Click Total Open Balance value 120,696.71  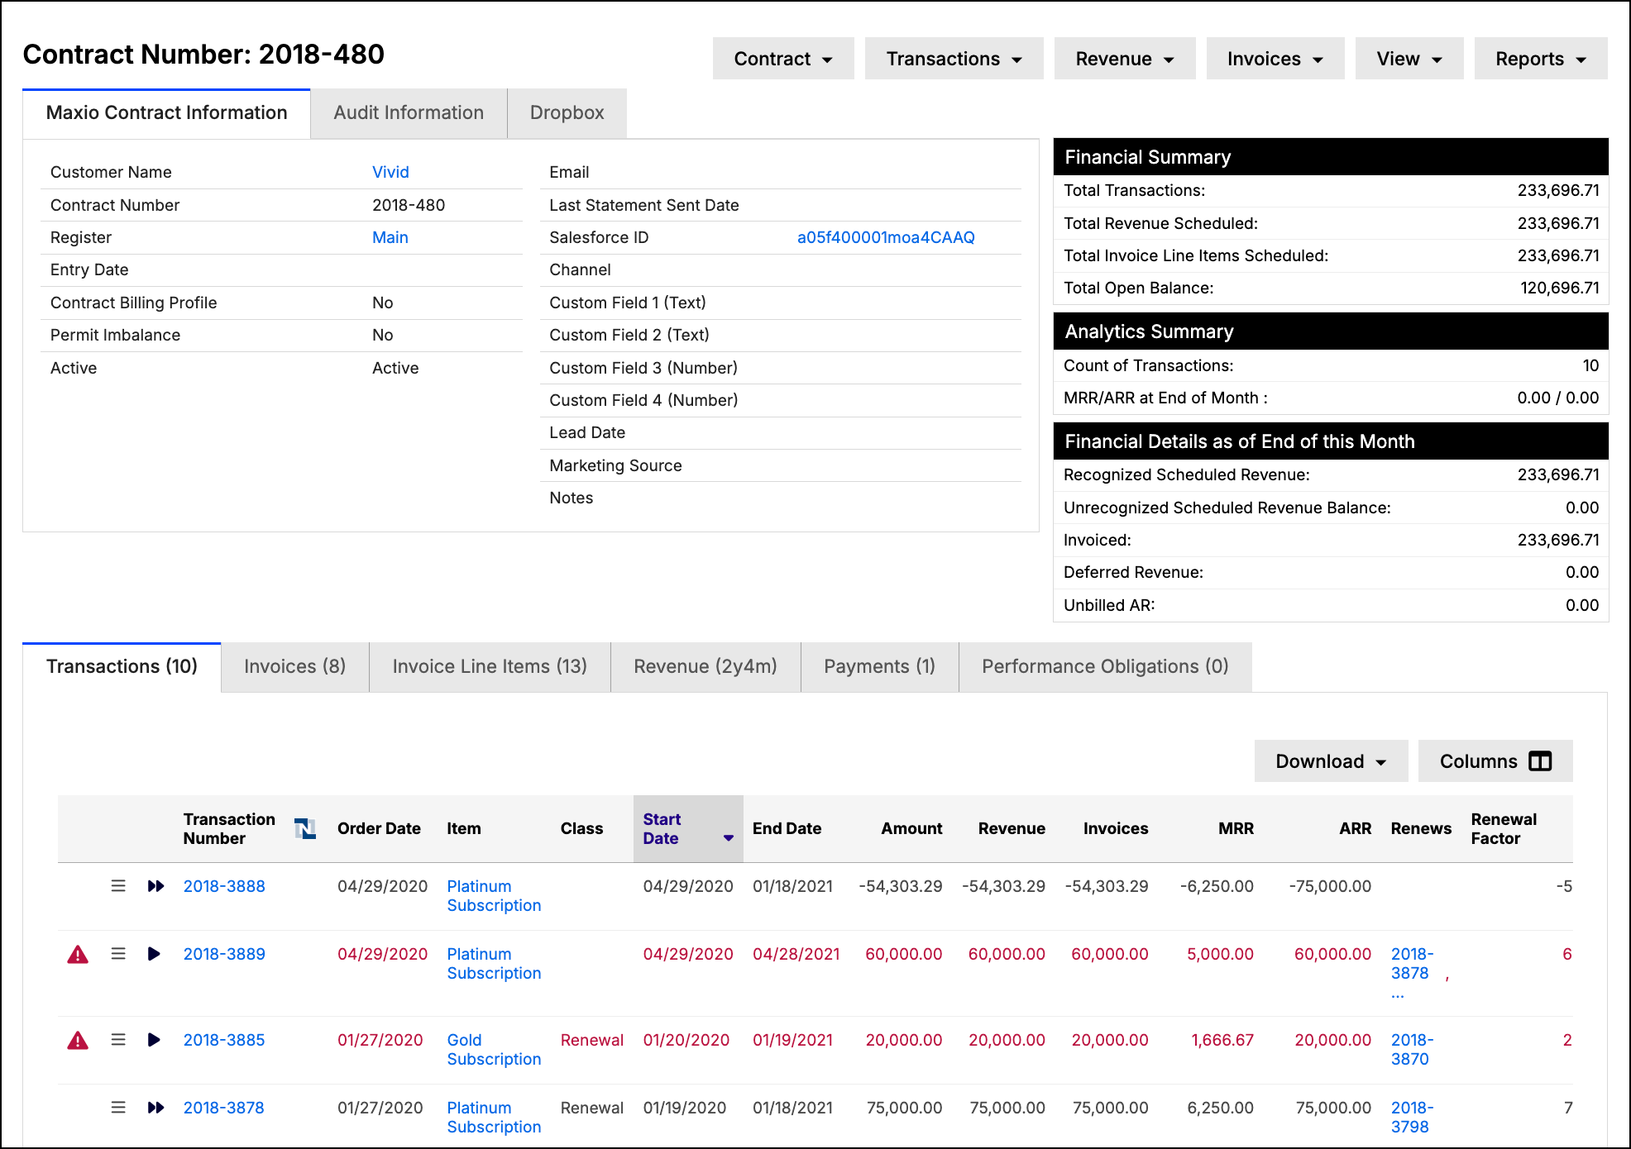[1559, 288]
